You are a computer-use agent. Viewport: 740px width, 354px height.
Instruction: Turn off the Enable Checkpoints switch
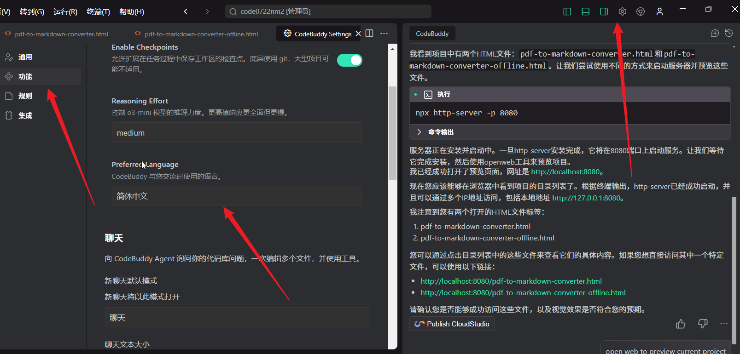pyautogui.click(x=350, y=60)
